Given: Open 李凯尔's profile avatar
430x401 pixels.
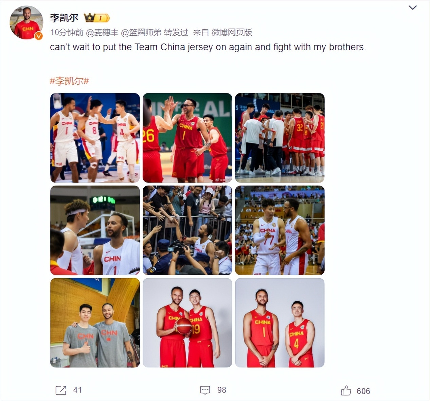Looking at the screenshot, I should [x=26, y=23].
